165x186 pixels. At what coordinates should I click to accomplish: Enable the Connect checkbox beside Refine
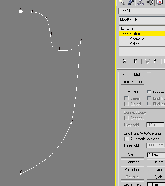point(149,92)
